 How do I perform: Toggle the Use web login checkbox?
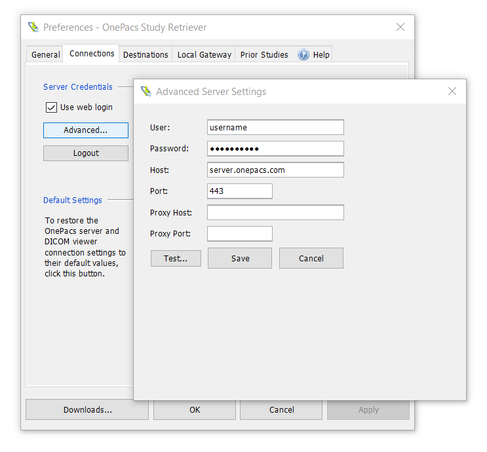[x=51, y=107]
